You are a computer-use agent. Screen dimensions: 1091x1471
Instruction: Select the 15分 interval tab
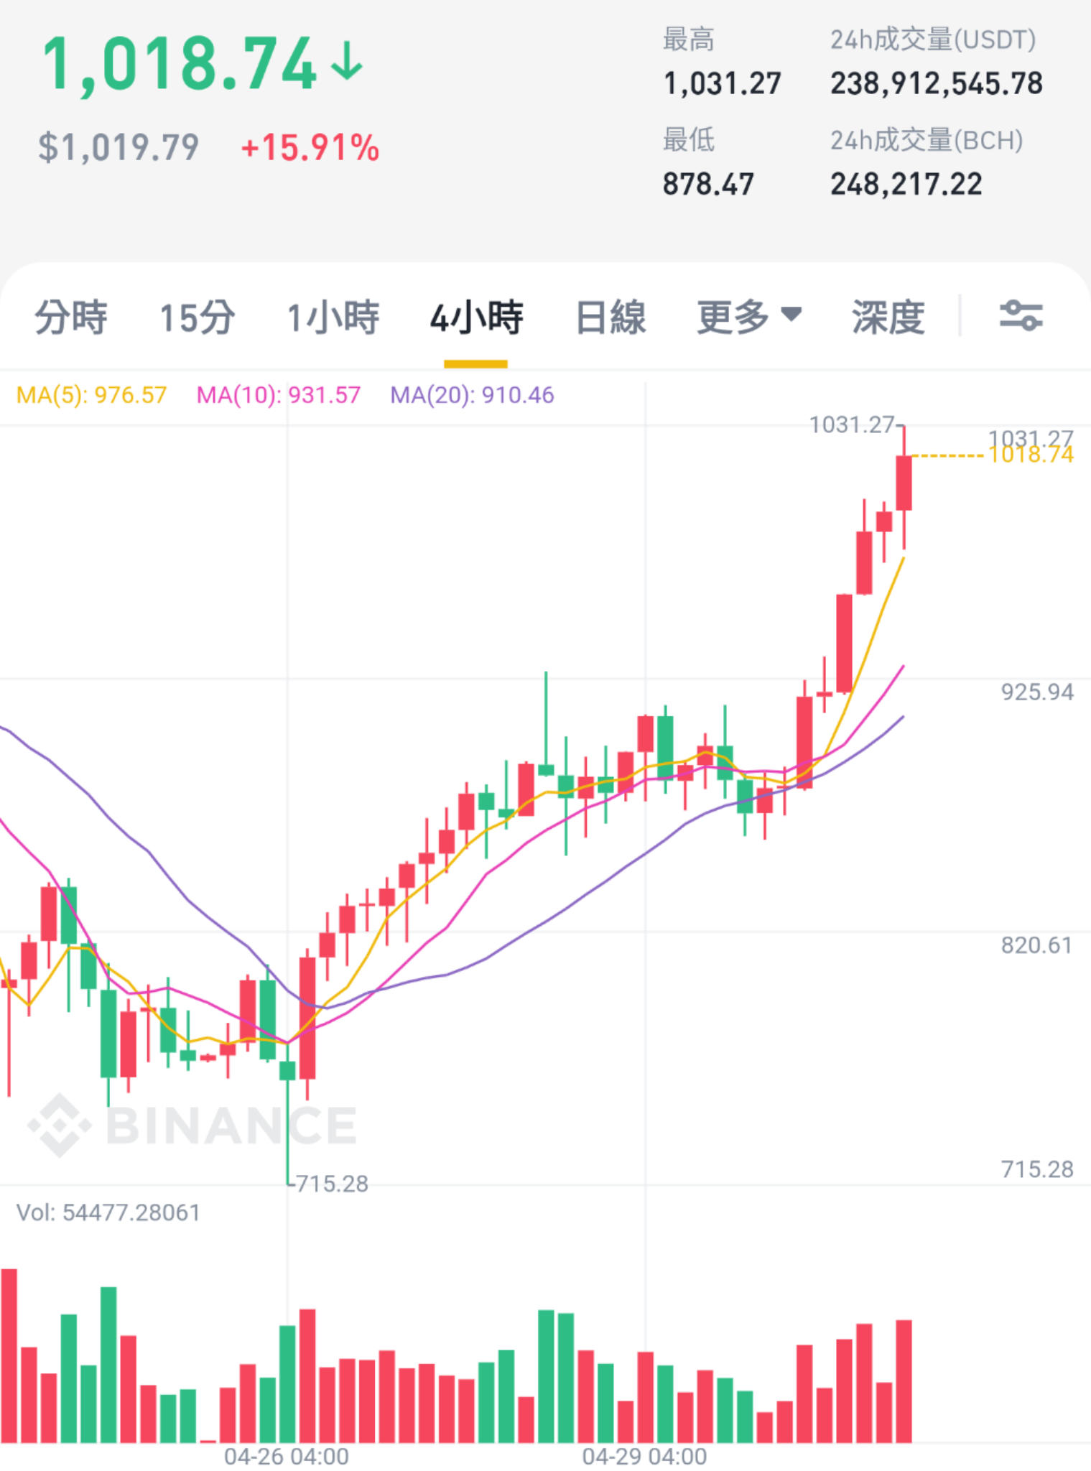click(198, 317)
